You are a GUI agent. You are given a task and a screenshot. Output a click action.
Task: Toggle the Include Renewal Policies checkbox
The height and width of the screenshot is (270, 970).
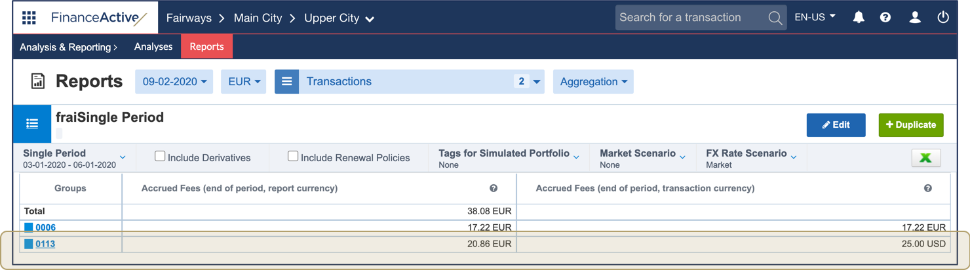coord(293,156)
